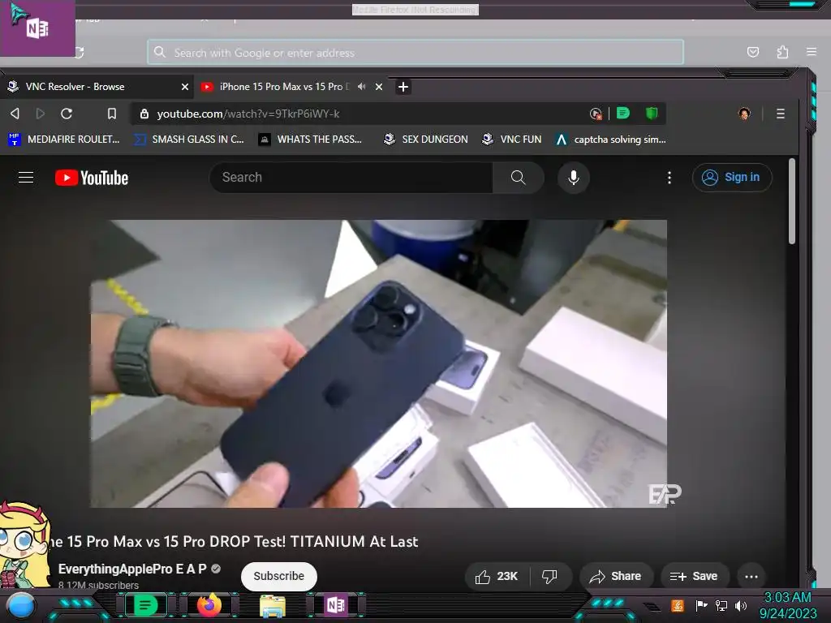Open Firefox from the taskbar

(x=209, y=605)
